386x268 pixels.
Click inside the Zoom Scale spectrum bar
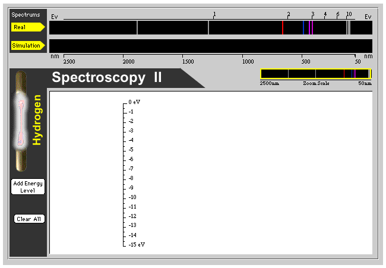[315, 74]
